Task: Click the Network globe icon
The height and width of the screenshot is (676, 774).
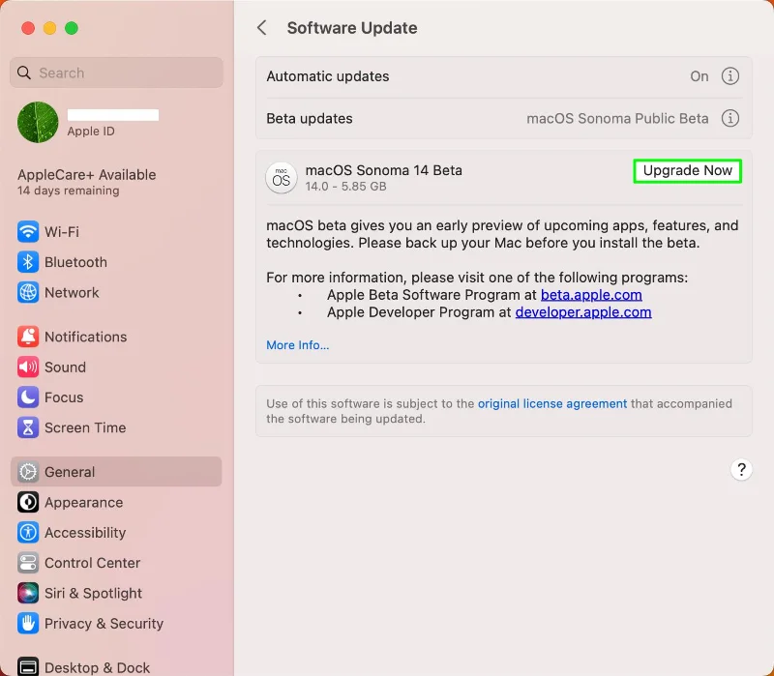Action: point(28,293)
